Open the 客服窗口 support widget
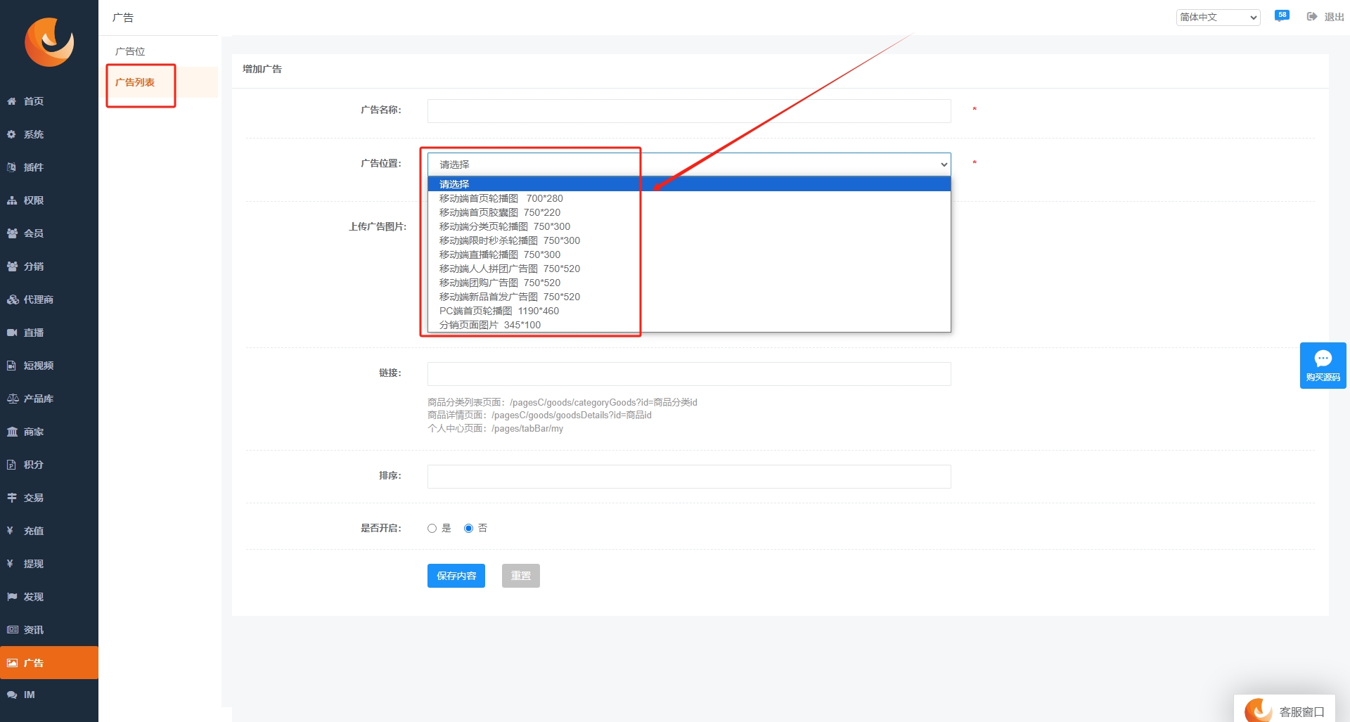 click(1285, 709)
